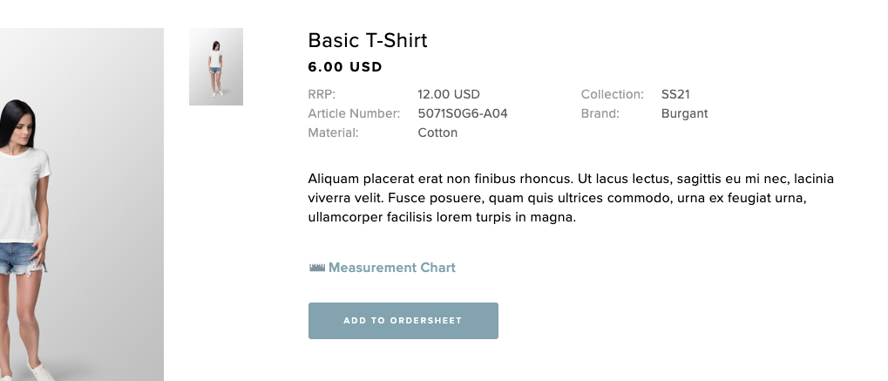Click the Material label
Image resolution: width=888 pixels, height=381 pixels.
(x=334, y=133)
